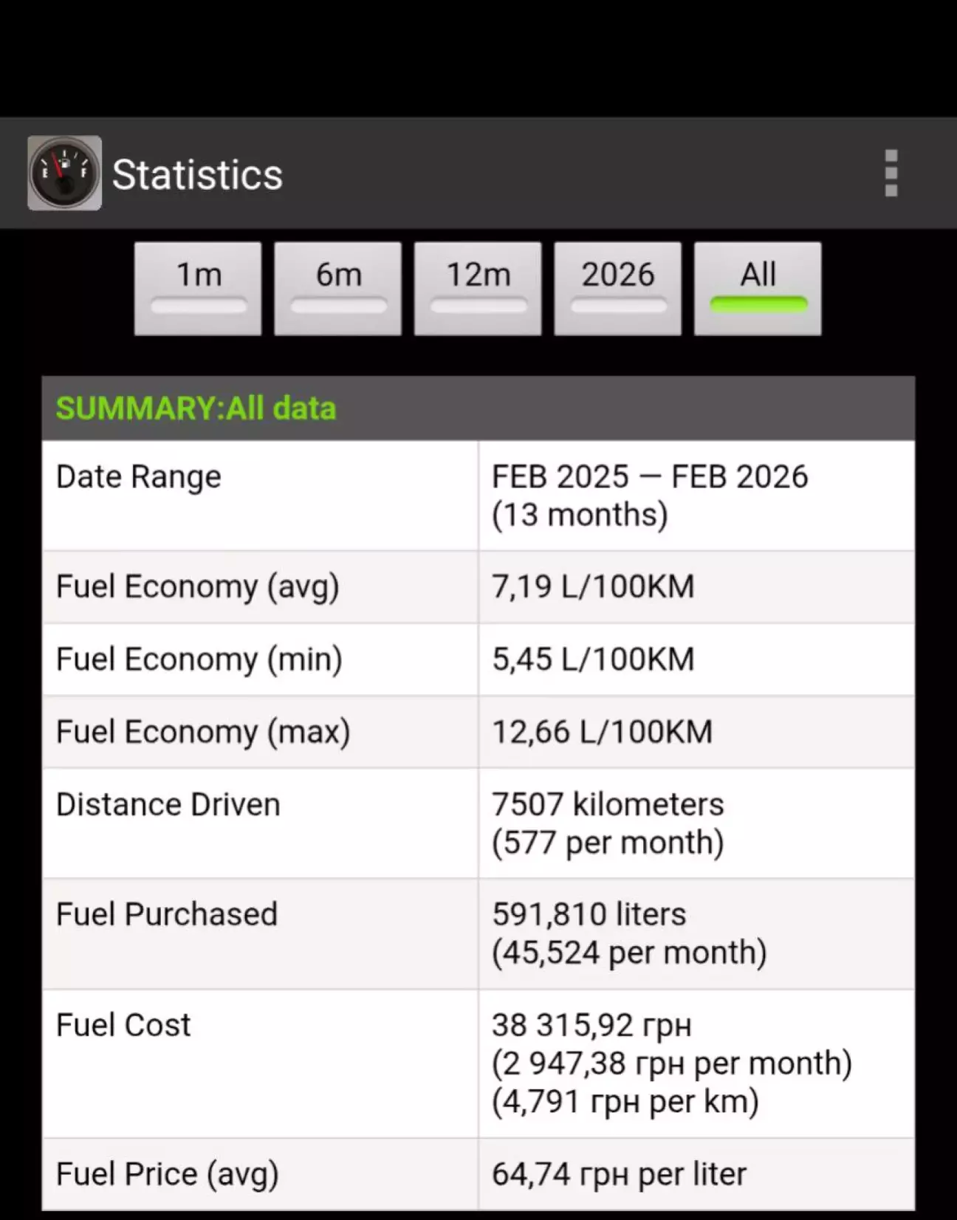Open the three-dot overflow menu
The width and height of the screenshot is (957, 1220).
[891, 174]
